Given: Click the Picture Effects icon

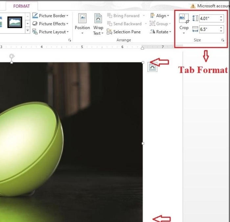Looking at the screenshot, I should pyautogui.click(x=35, y=23).
